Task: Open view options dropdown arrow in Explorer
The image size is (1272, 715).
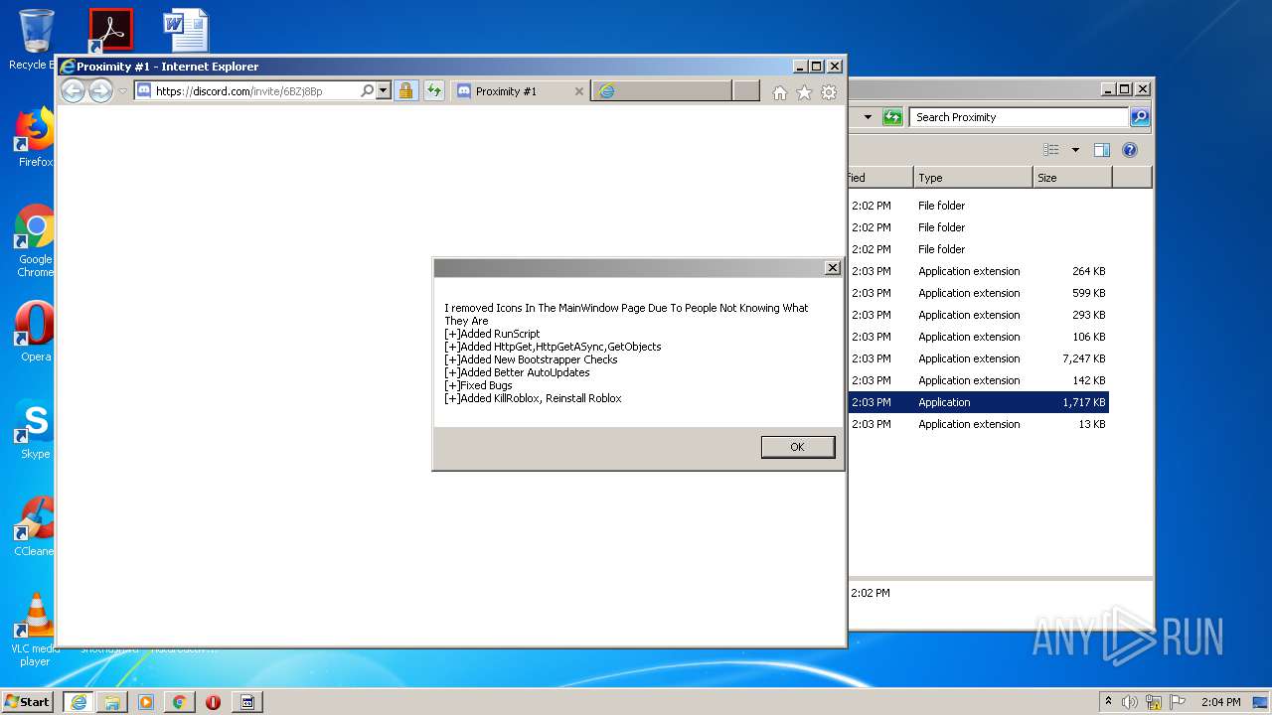Action: (x=1075, y=150)
